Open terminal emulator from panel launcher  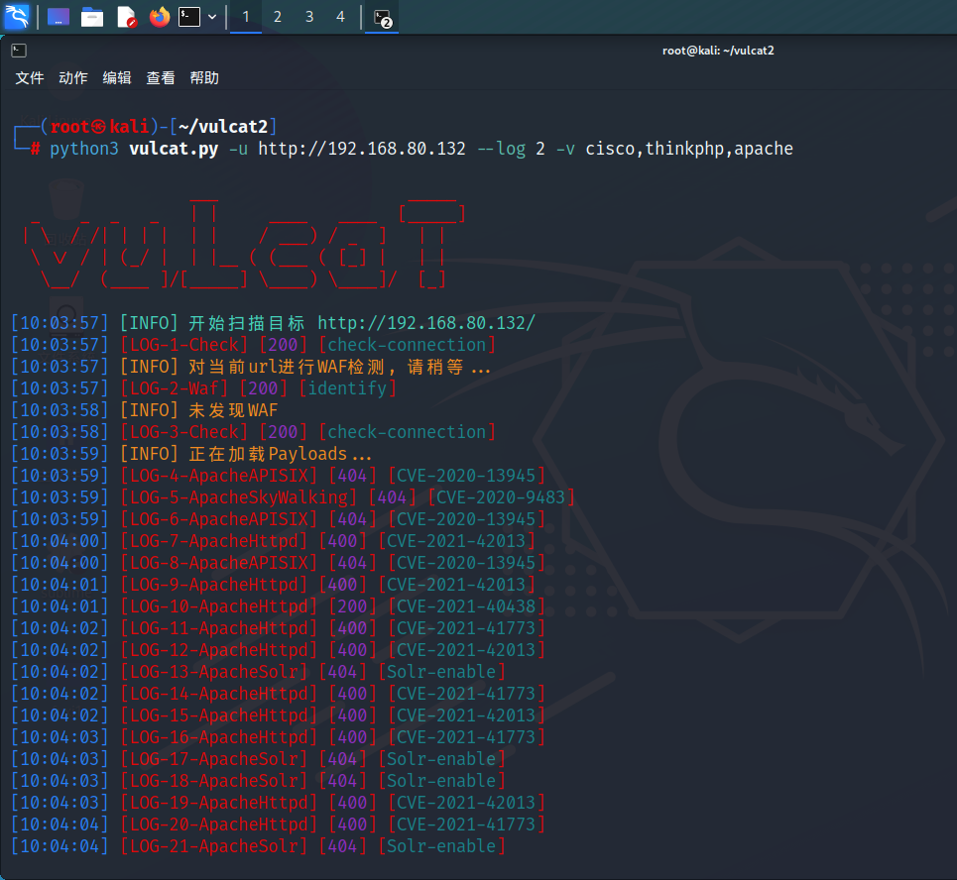[188, 17]
